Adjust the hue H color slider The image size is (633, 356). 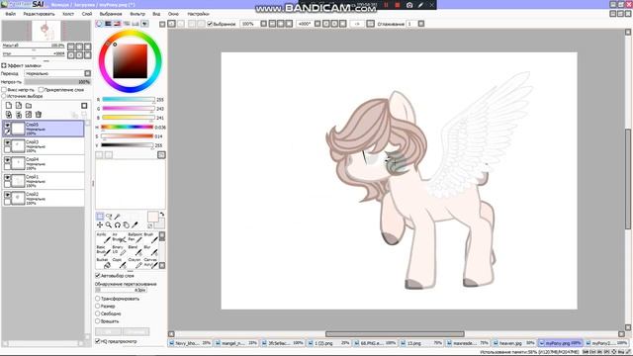[128, 128]
